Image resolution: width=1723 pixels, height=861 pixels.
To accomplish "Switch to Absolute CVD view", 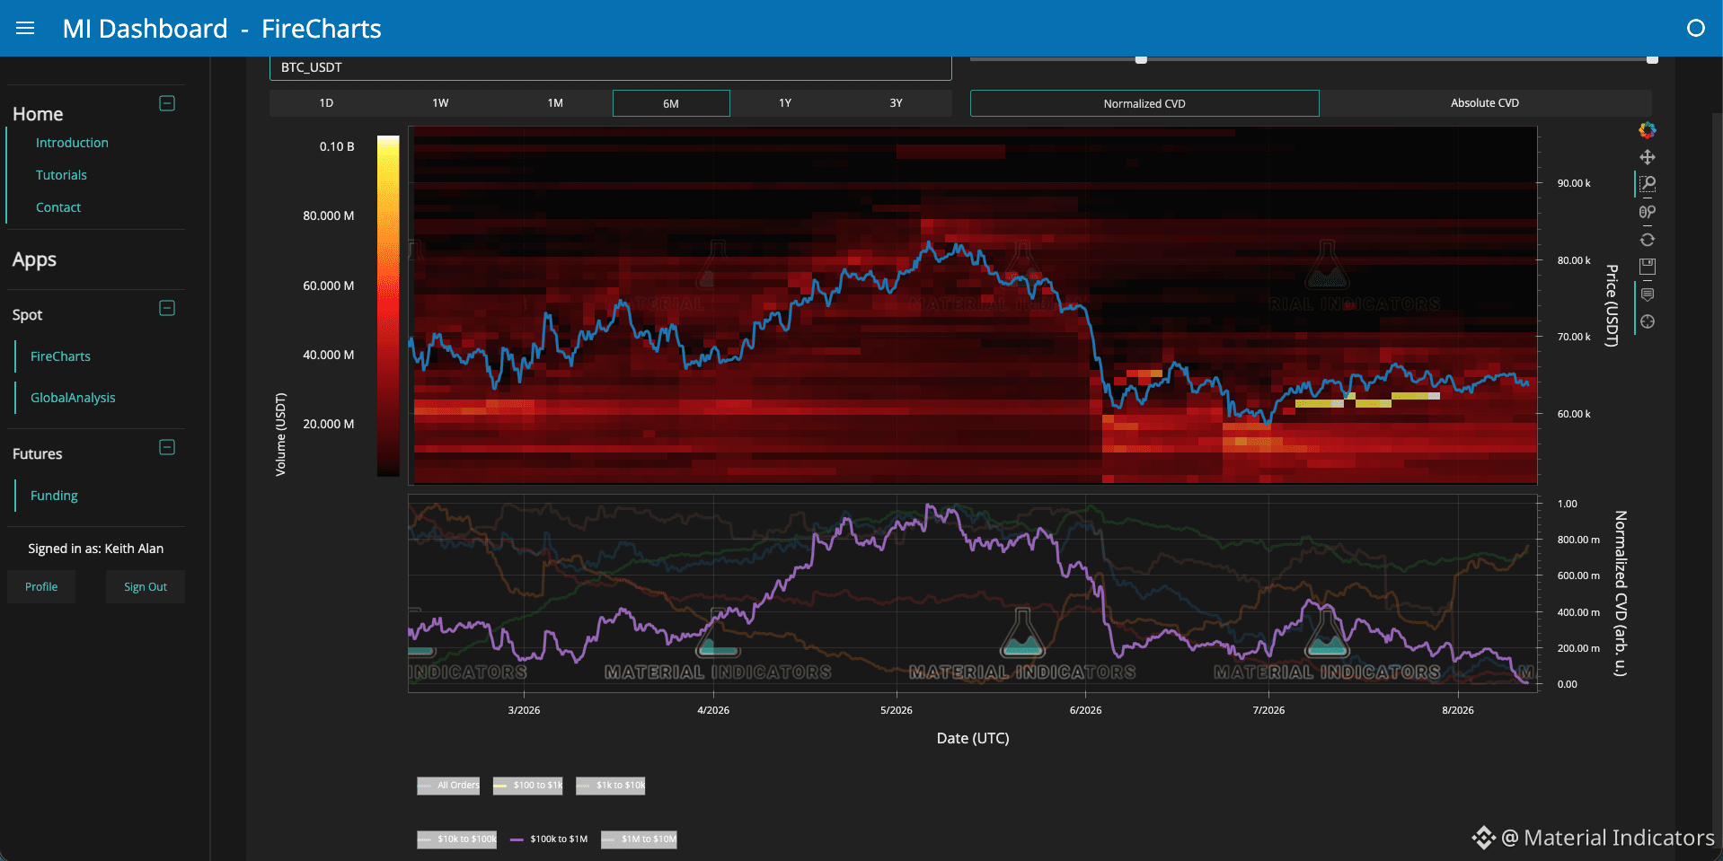I will [1485, 103].
